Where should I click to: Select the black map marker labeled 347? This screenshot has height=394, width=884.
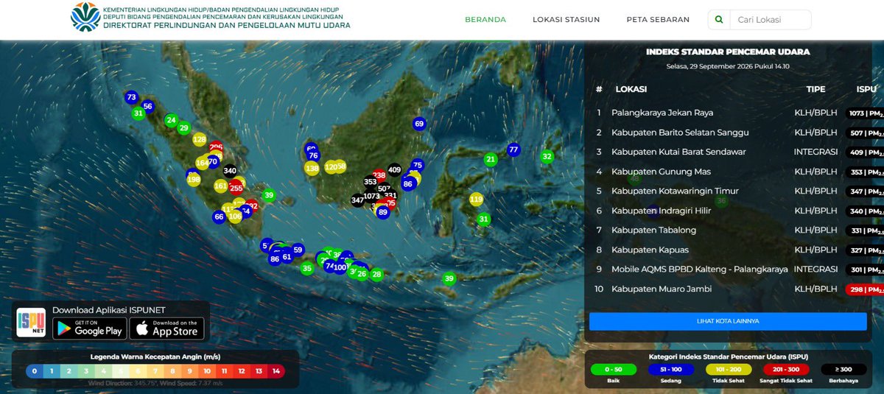tap(357, 200)
